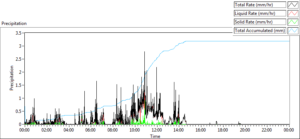The image size is (300, 139).
Task: Click the Precipitation chart title text
Action: [14, 23]
